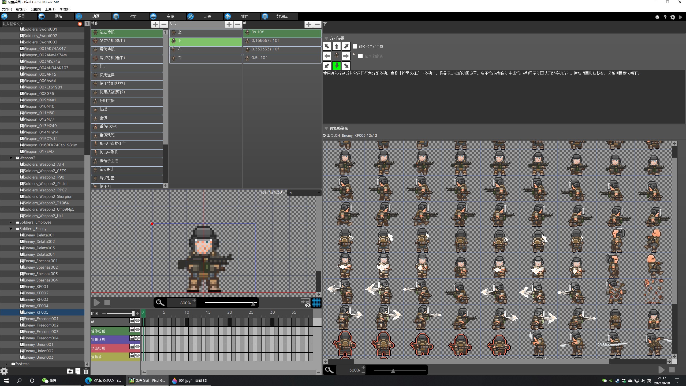This screenshot has width=686, height=386.
Task: Collapse the 方向设置 section
Action: click(326, 39)
